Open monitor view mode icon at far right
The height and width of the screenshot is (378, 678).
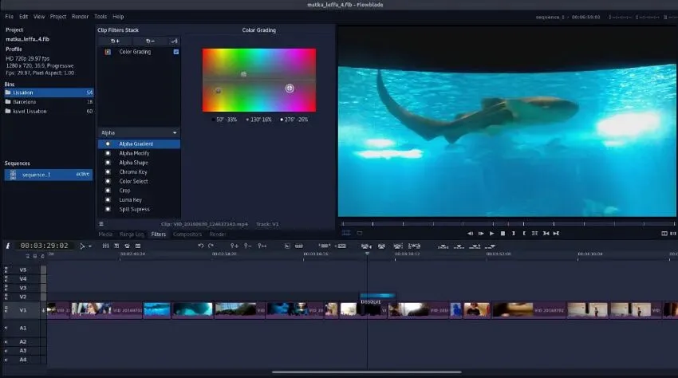click(664, 234)
